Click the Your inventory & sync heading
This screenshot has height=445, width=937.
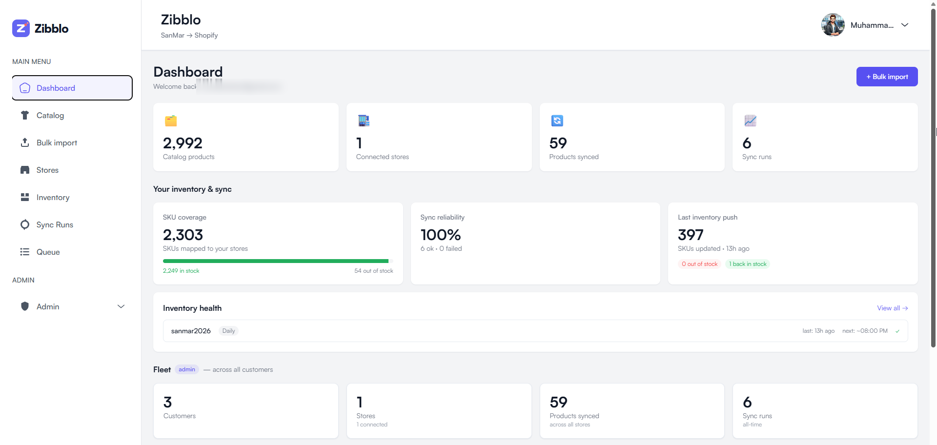192,189
